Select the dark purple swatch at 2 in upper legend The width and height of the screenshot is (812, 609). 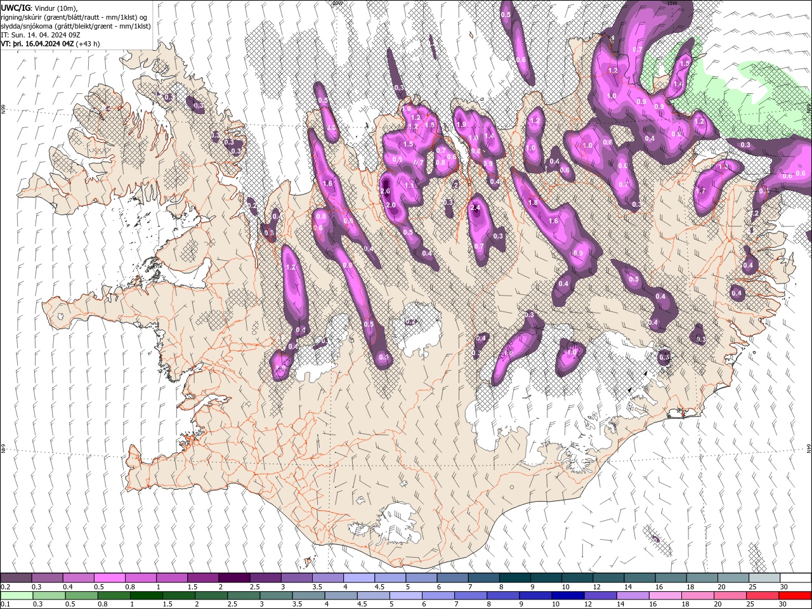pyautogui.click(x=233, y=578)
